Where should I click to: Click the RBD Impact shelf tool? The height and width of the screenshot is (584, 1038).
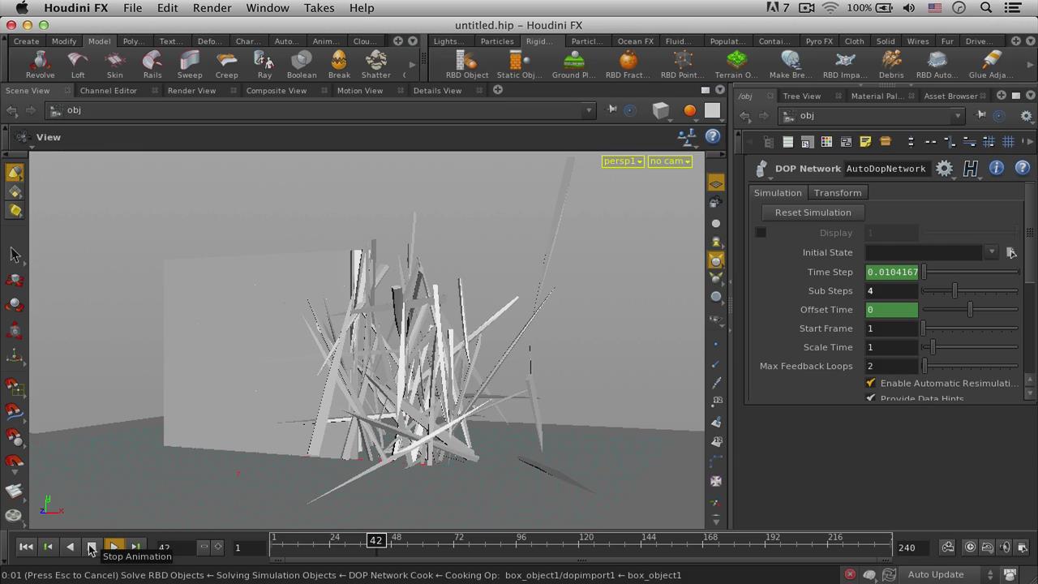pyautogui.click(x=845, y=64)
